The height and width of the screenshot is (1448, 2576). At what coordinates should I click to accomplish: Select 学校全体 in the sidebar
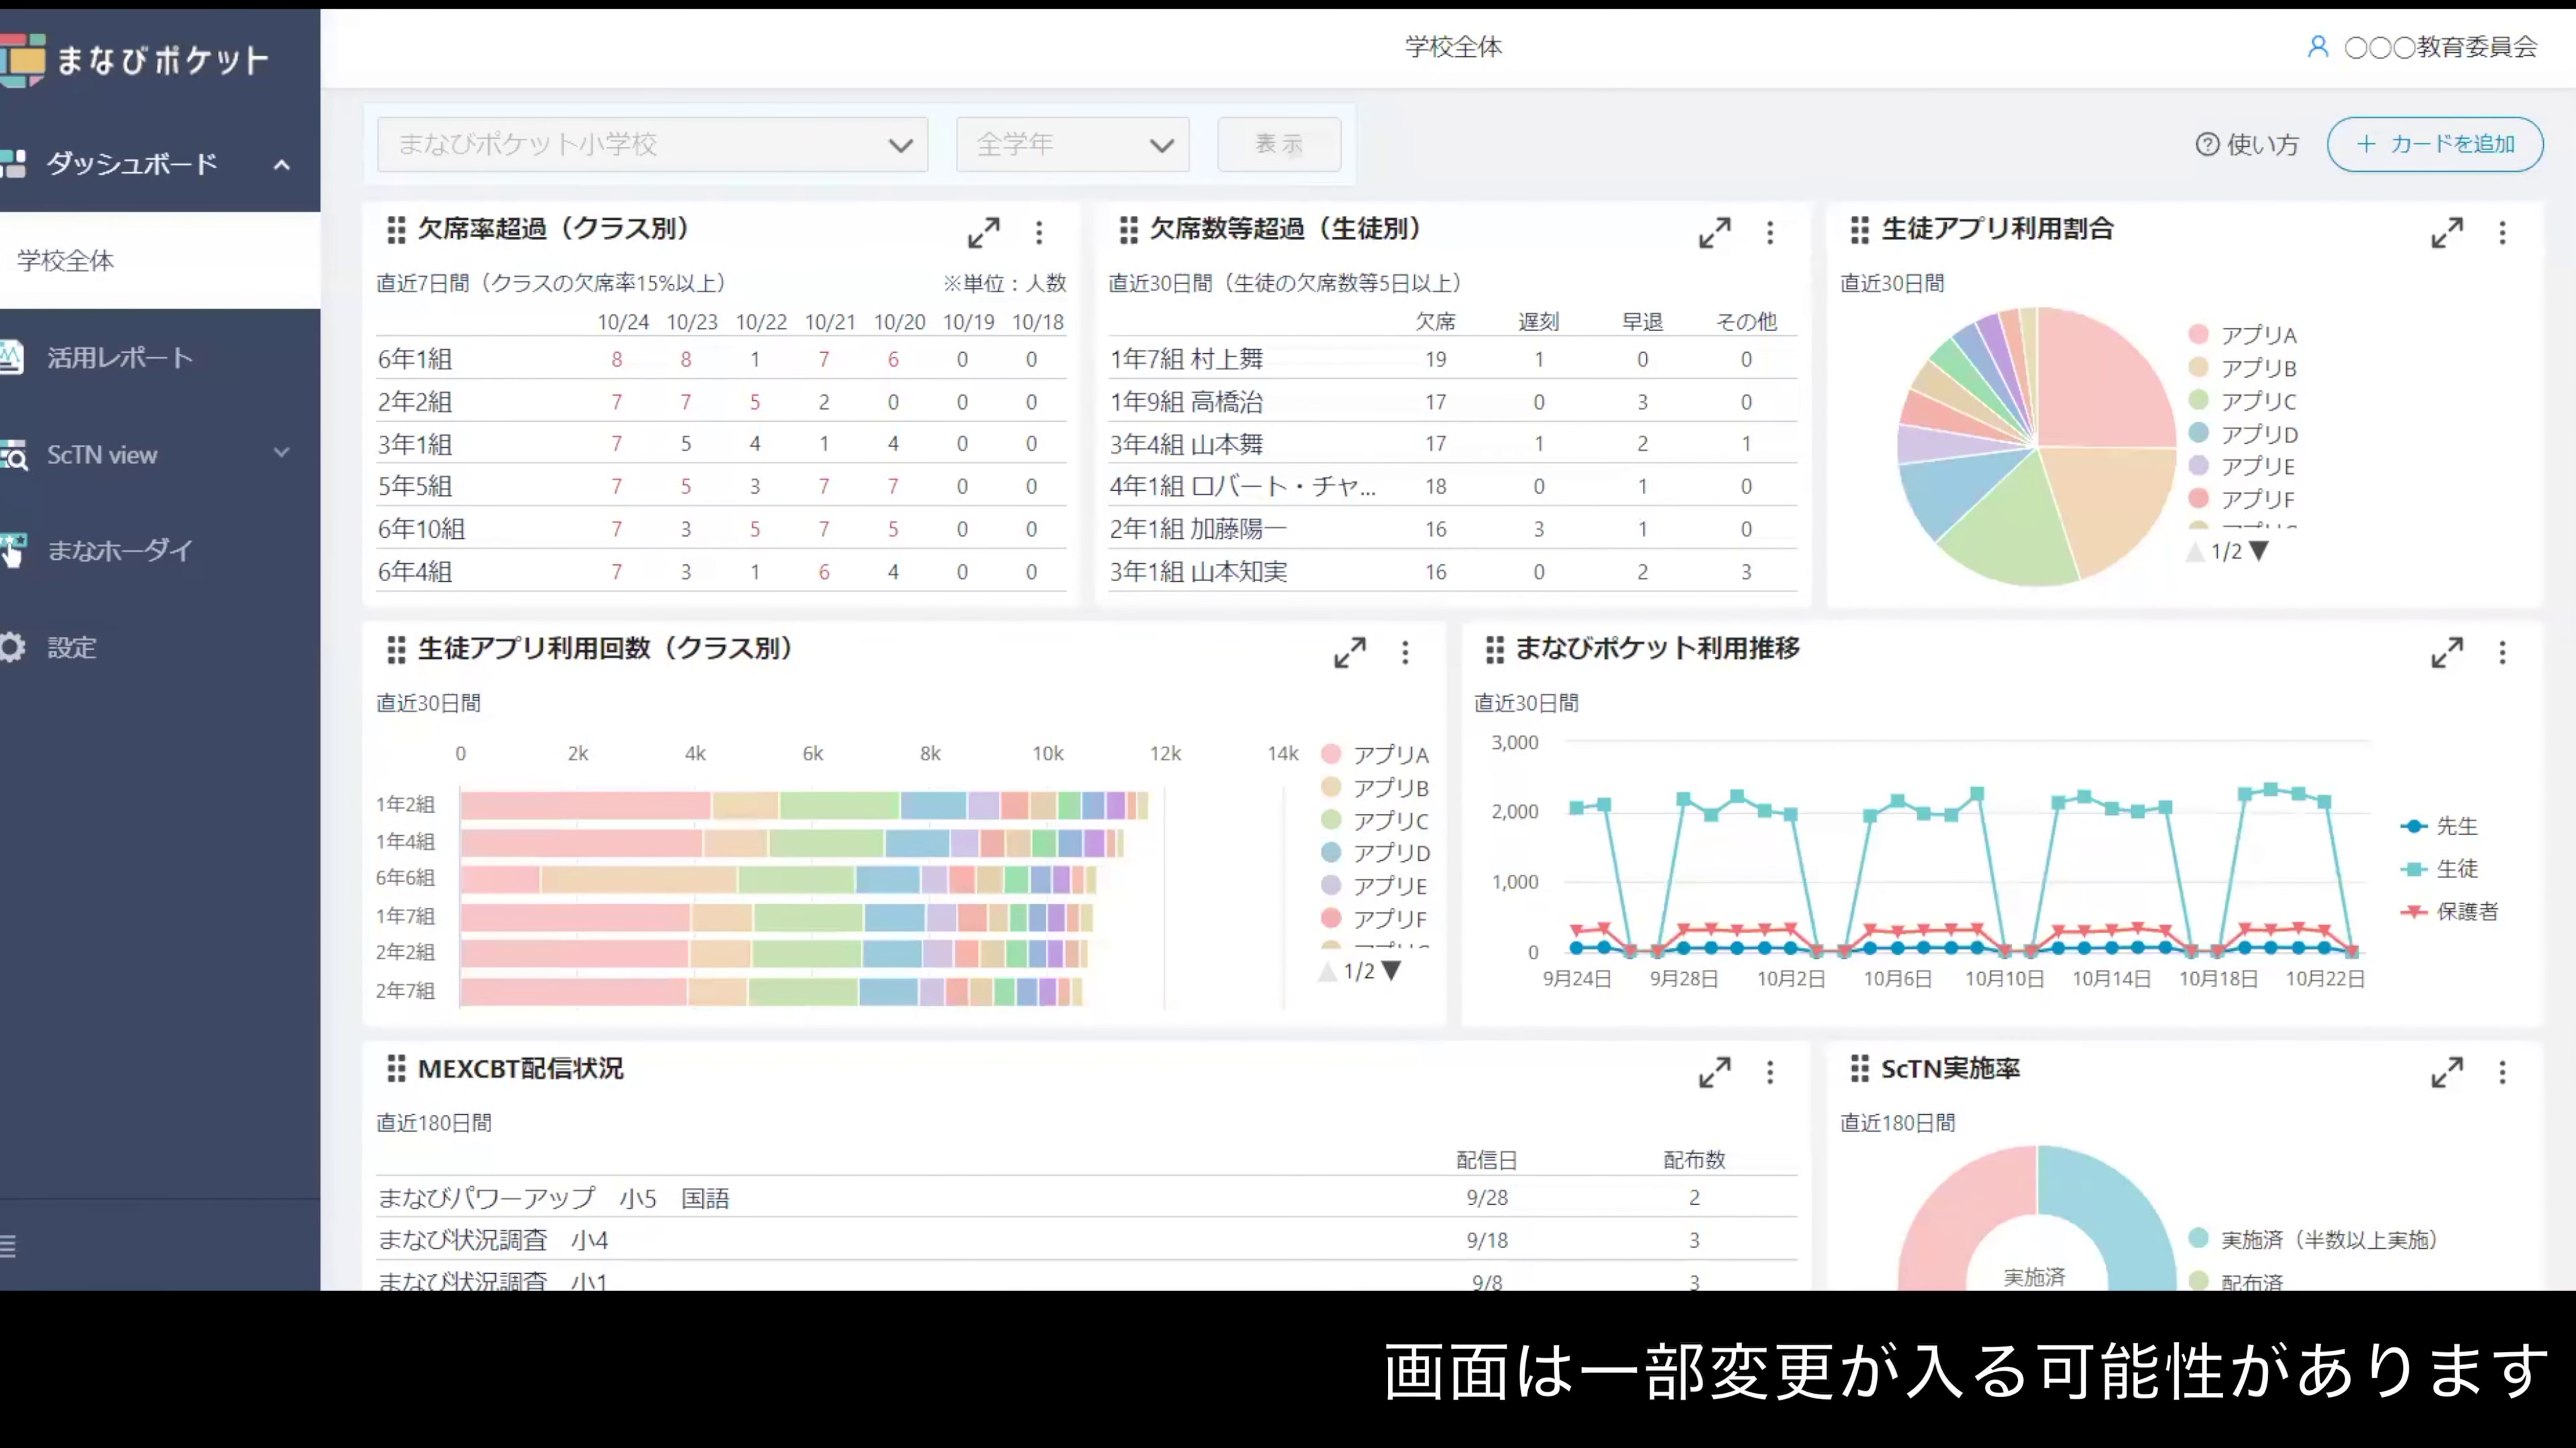click(64, 261)
